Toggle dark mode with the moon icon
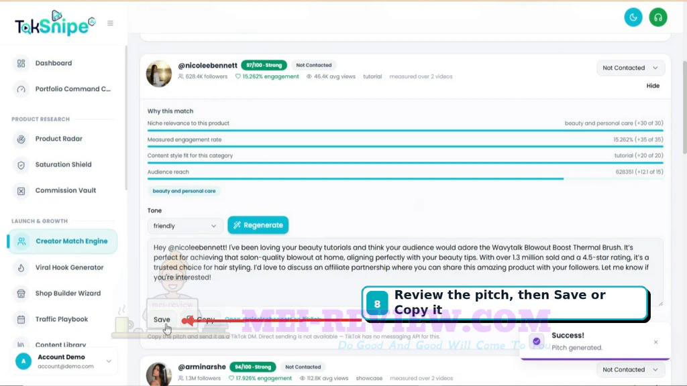Viewport: 687px width, 386px height. (x=633, y=17)
